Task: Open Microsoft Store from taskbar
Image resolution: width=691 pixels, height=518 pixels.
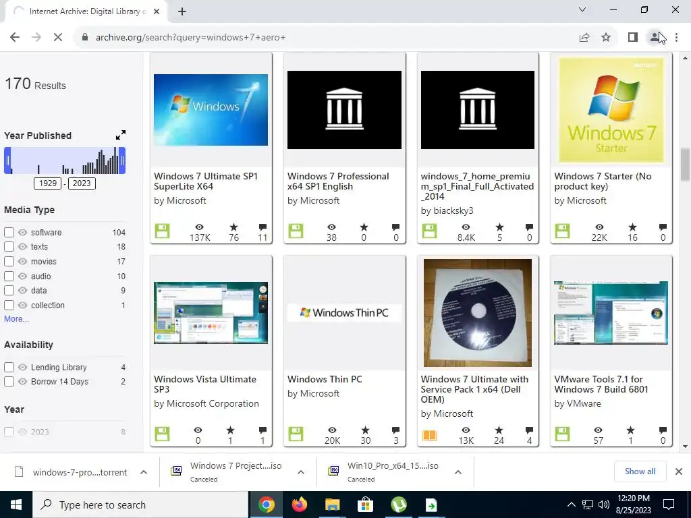Action: (x=365, y=505)
